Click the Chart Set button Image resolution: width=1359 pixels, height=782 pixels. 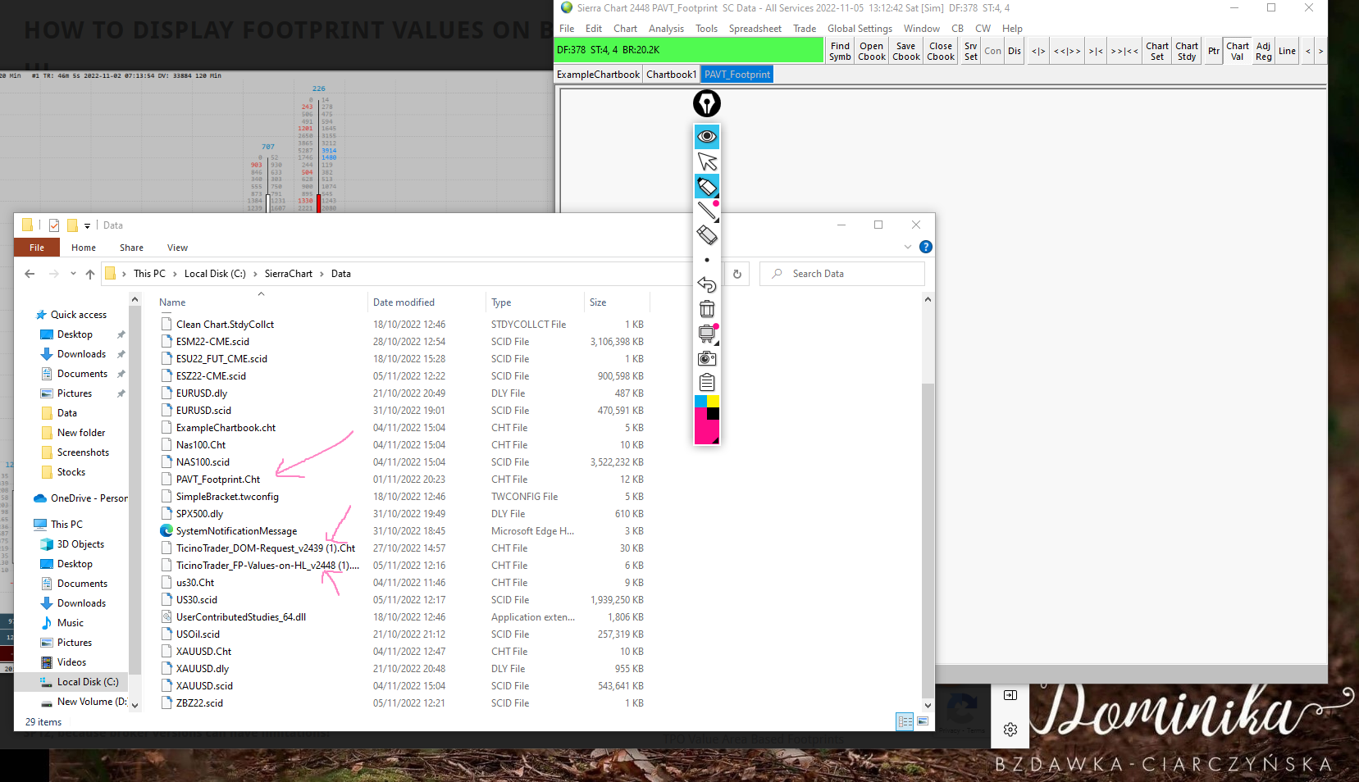pos(1157,51)
